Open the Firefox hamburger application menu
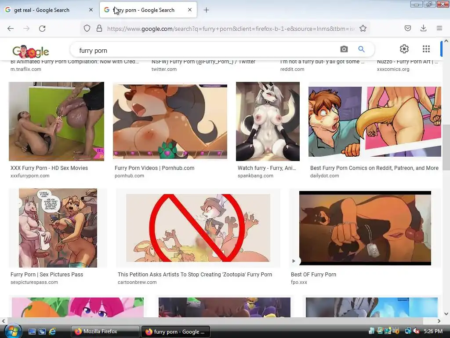Viewport: 450px width, 338px height. click(439, 28)
